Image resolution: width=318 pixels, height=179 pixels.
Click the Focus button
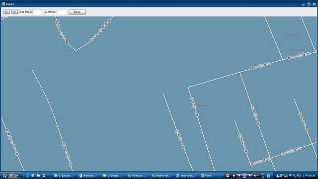(77, 12)
